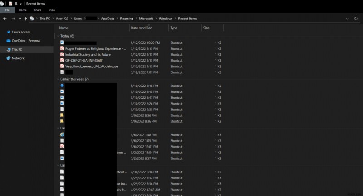Screen dimensions: 363x196
Task: Click image icon dated 5/10/2022 5:26 PM
Action: click(62, 103)
